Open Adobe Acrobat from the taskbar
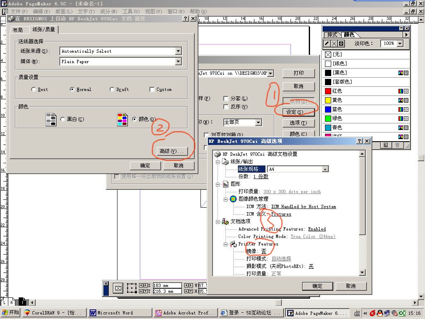 click(186, 313)
